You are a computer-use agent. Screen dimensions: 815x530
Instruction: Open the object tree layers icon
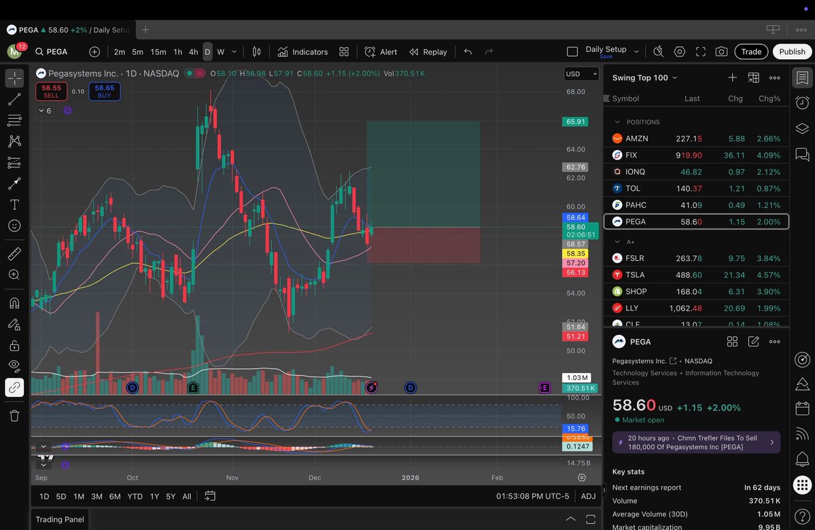click(x=803, y=128)
